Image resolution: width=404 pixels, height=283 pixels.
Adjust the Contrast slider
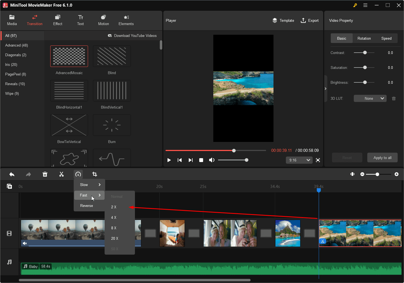364,53
